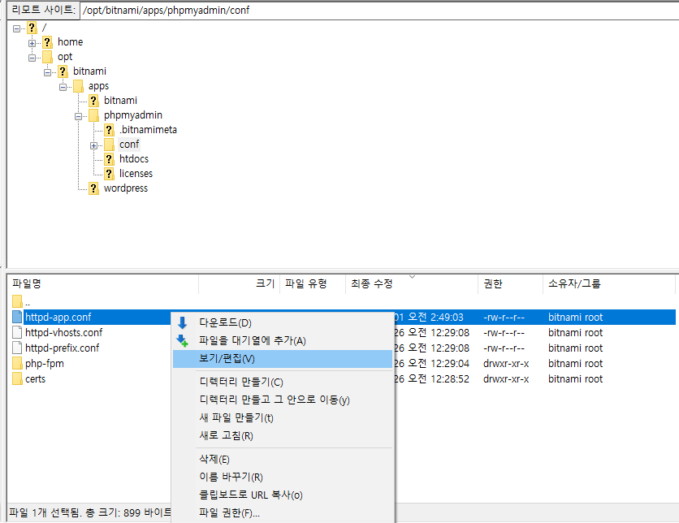Collapse the bitnami tree node under opt
The image size is (679, 523).
click(x=48, y=72)
